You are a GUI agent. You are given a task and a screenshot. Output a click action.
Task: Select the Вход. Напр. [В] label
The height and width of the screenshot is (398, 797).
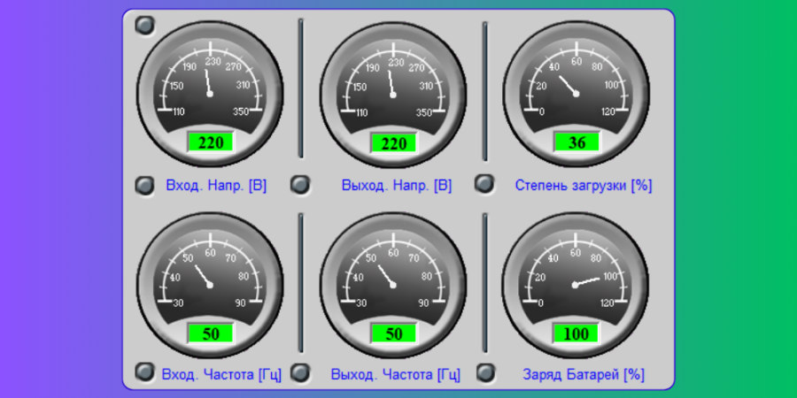(x=216, y=186)
